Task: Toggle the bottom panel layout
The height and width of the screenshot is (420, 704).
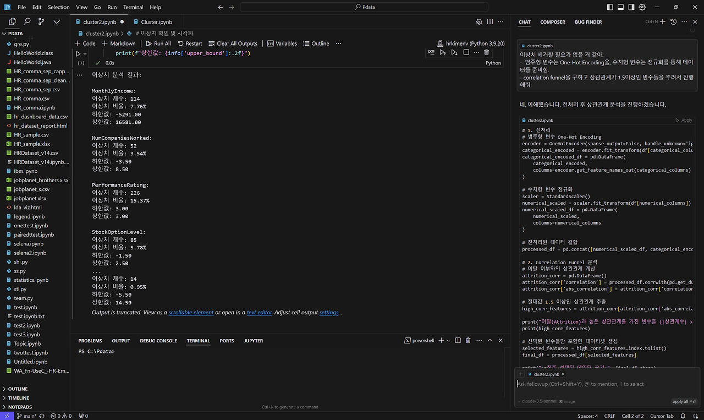Action: 620,7
